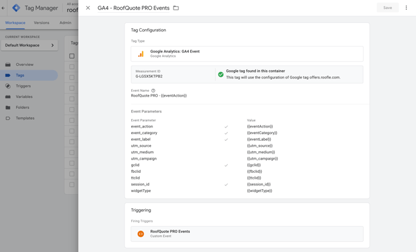The width and height of the screenshot is (416, 252).
Task: Click the event_category parameter name
Action: [x=144, y=133]
